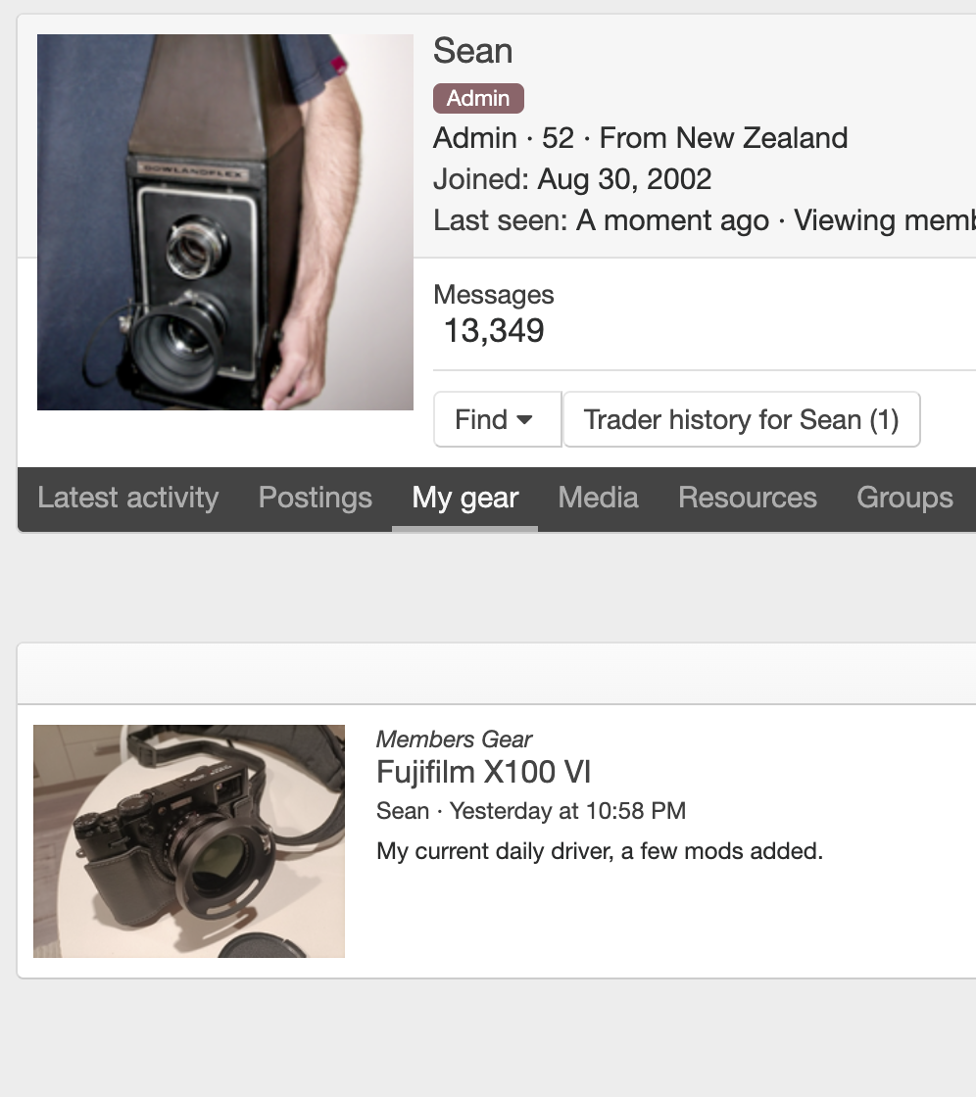Switch to the Groups tab

(903, 498)
